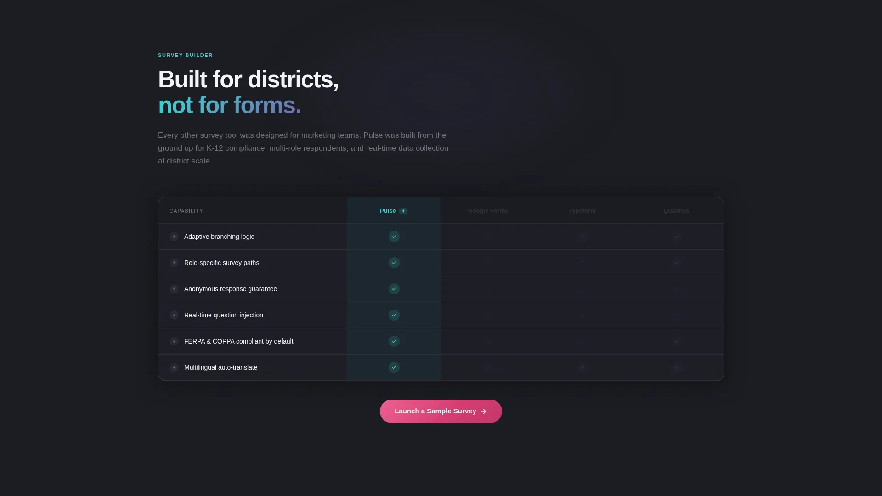The height and width of the screenshot is (496, 882).
Task: Select the Typeform column header
Action: [582, 211]
